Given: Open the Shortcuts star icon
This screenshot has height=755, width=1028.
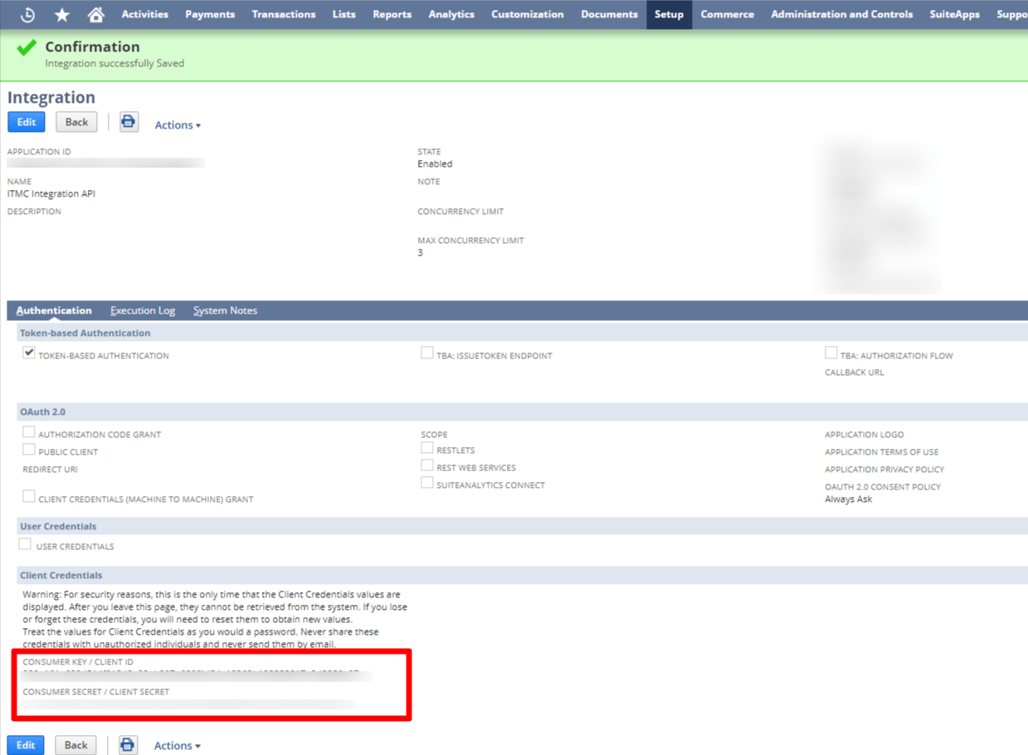Looking at the screenshot, I should (x=62, y=14).
